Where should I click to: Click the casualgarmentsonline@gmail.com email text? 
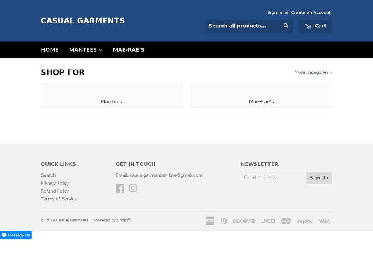click(166, 175)
